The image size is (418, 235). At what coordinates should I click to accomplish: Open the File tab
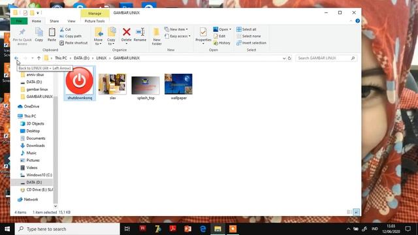19,21
